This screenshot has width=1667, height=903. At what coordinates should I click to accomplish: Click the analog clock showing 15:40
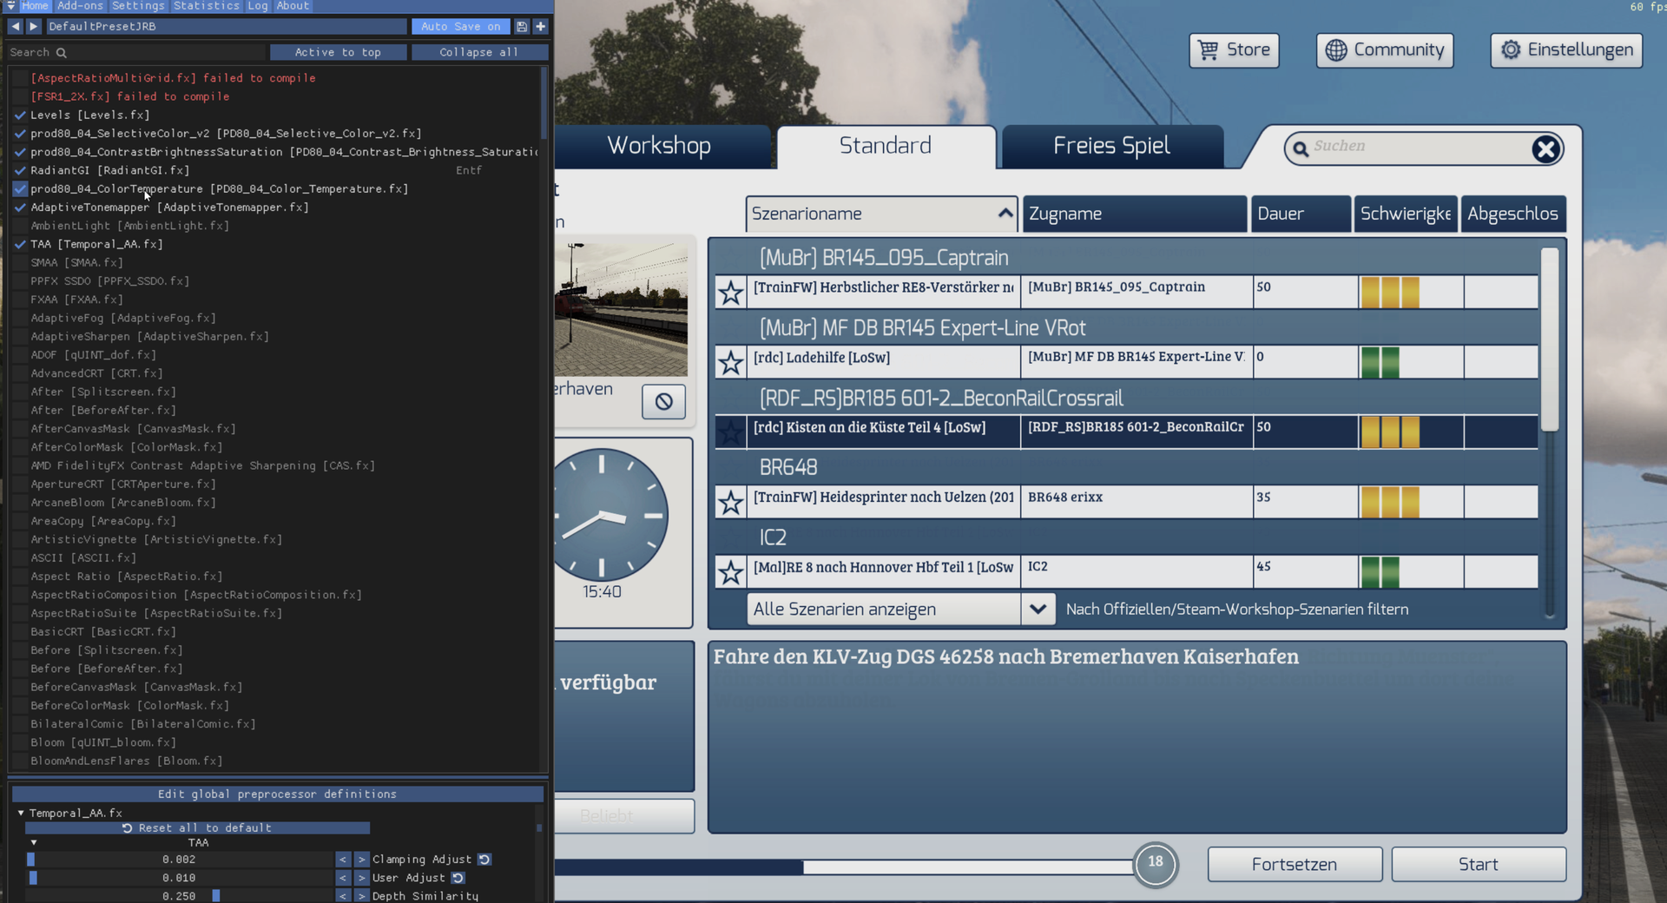pyautogui.click(x=603, y=515)
